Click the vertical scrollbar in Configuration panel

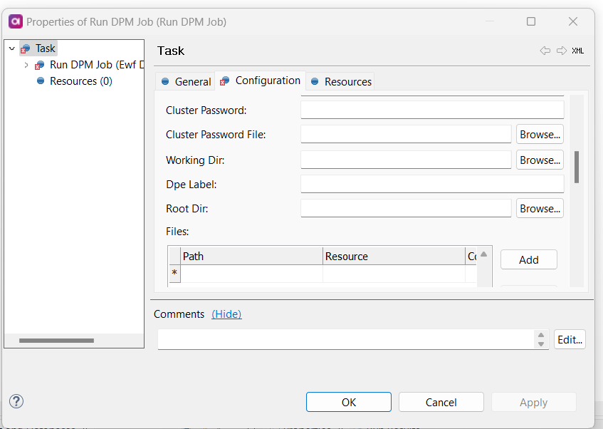coord(577,167)
